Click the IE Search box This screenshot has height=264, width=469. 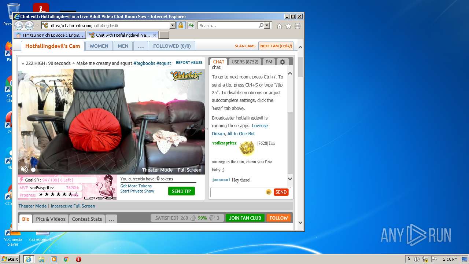coord(228,25)
